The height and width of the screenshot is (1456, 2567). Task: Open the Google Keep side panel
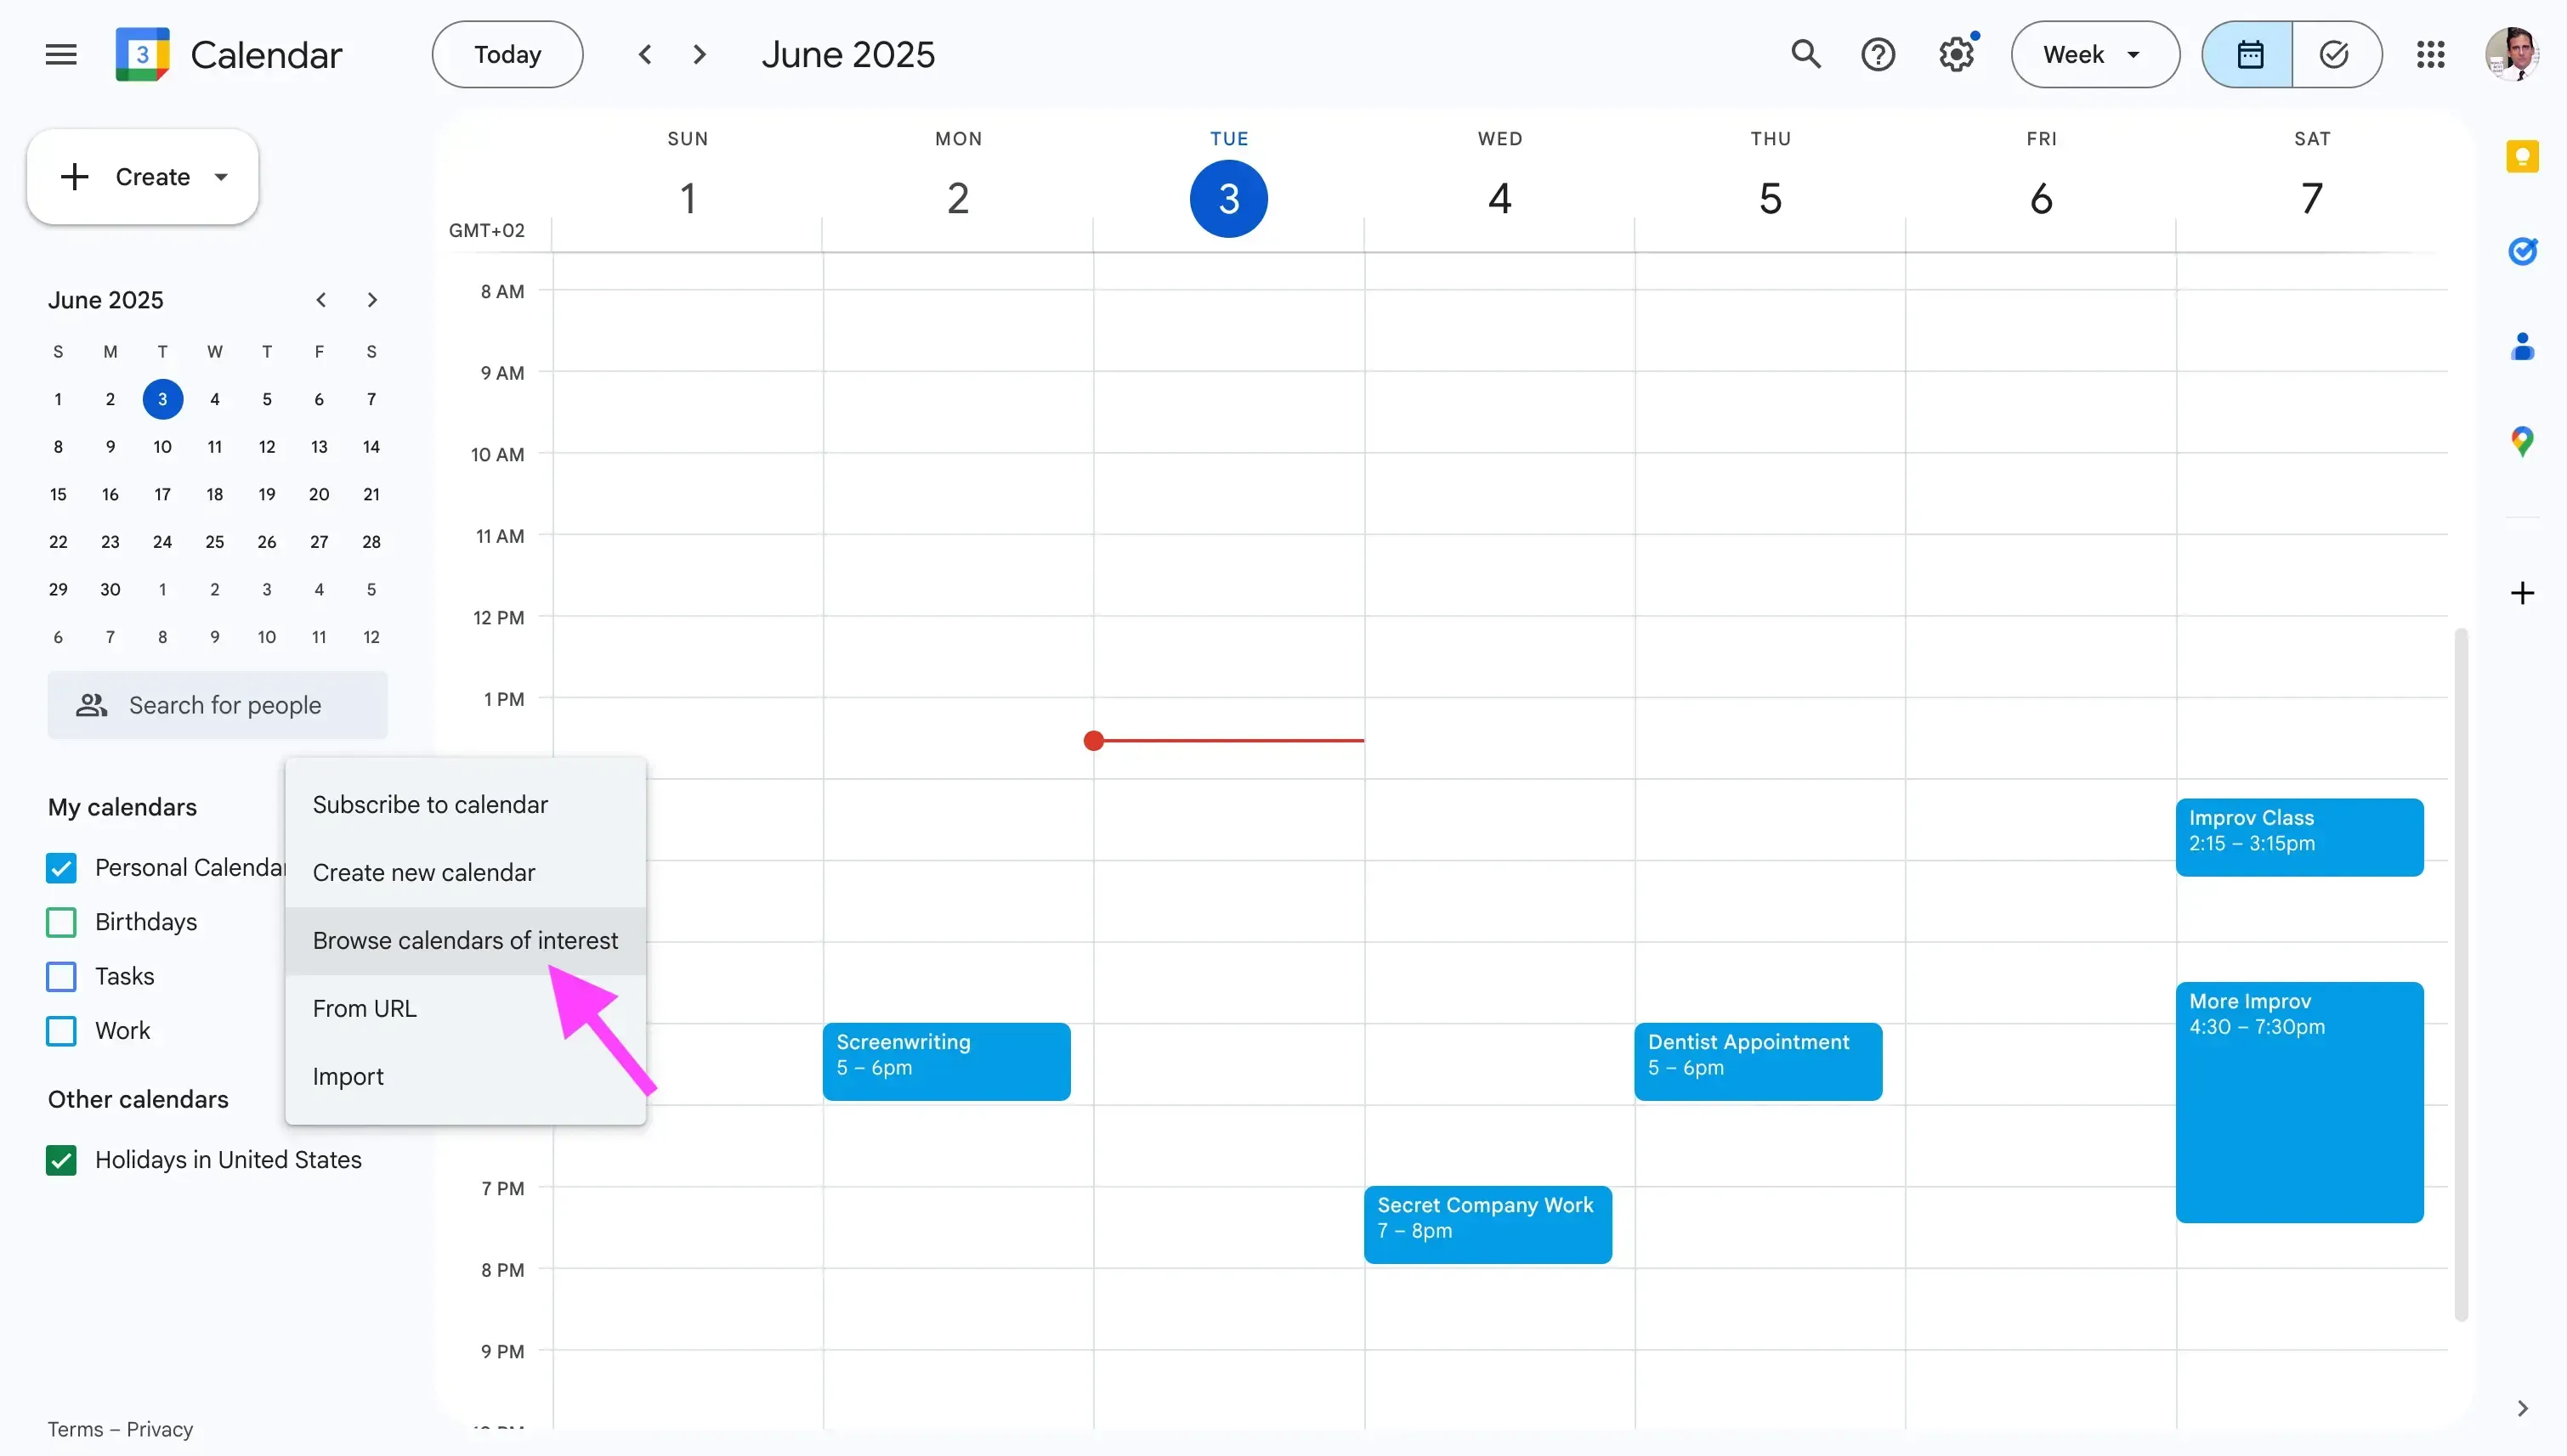pos(2524,156)
